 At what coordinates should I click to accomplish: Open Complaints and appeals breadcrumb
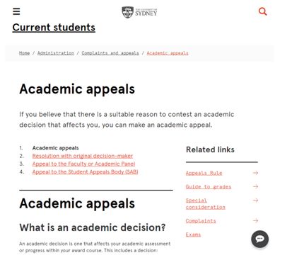(110, 53)
